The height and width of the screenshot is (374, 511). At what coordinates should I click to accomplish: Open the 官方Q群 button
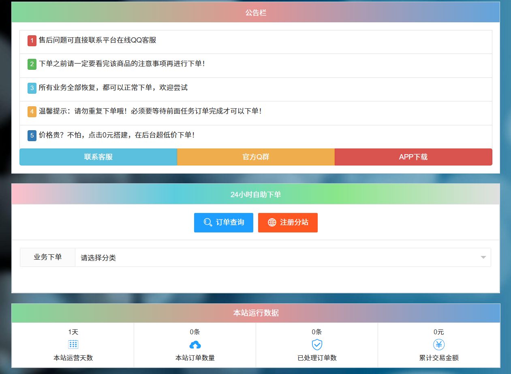pos(256,157)
